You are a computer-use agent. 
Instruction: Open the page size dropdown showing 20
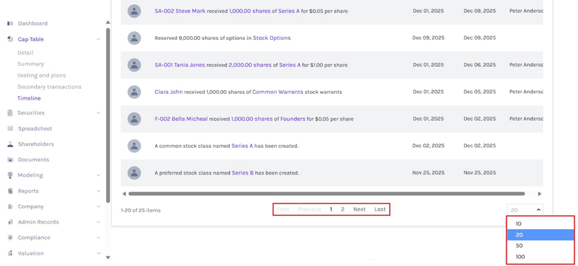coord(525,210)
